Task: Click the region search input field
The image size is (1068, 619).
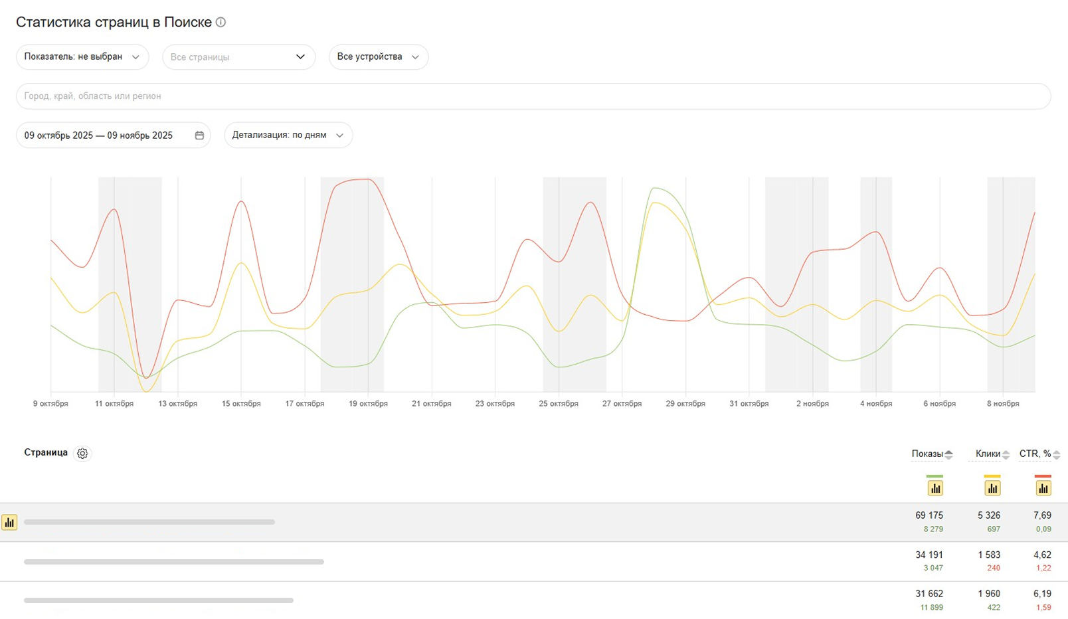Action: (533, 96)
